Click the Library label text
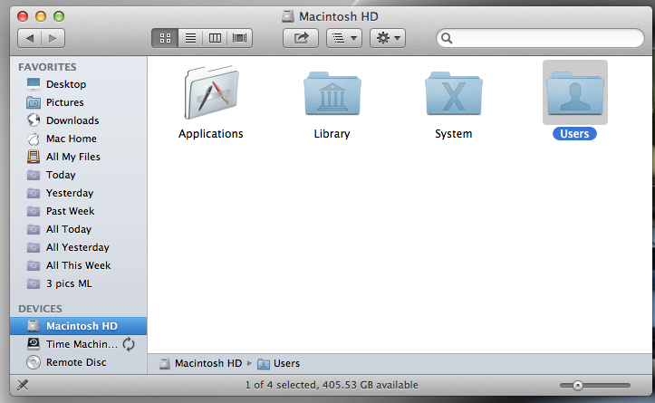Image resolution: width=655 pixels, height=403 pixels. 332,134
